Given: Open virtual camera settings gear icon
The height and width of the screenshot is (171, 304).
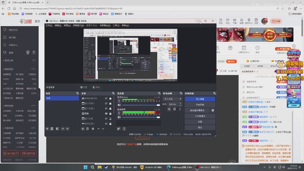Looking at the screenshot, I should (213, 110).
